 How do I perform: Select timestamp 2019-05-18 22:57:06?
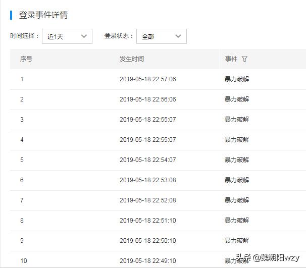pyautogui.click(x=147, y=79)
